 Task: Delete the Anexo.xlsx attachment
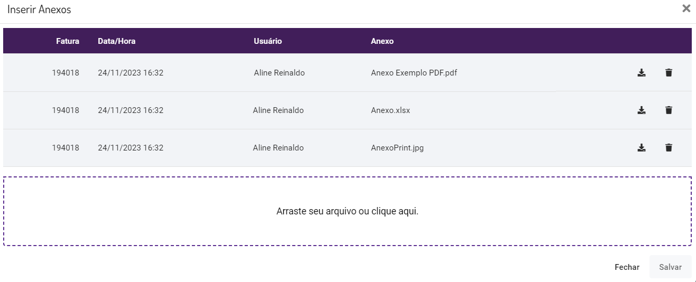[669, 110]
